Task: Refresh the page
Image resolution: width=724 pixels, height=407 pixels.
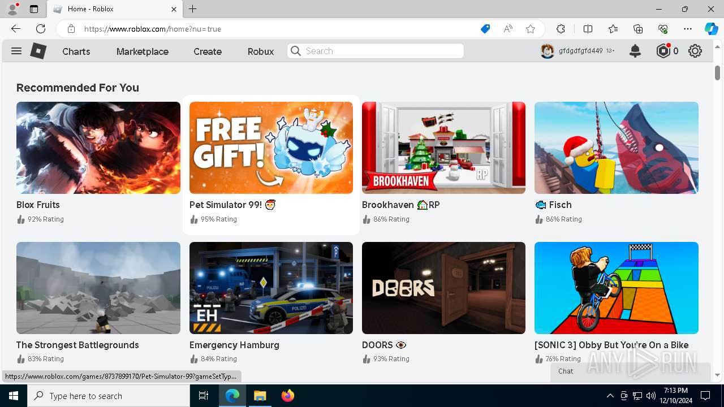Action: coord(41,29)
